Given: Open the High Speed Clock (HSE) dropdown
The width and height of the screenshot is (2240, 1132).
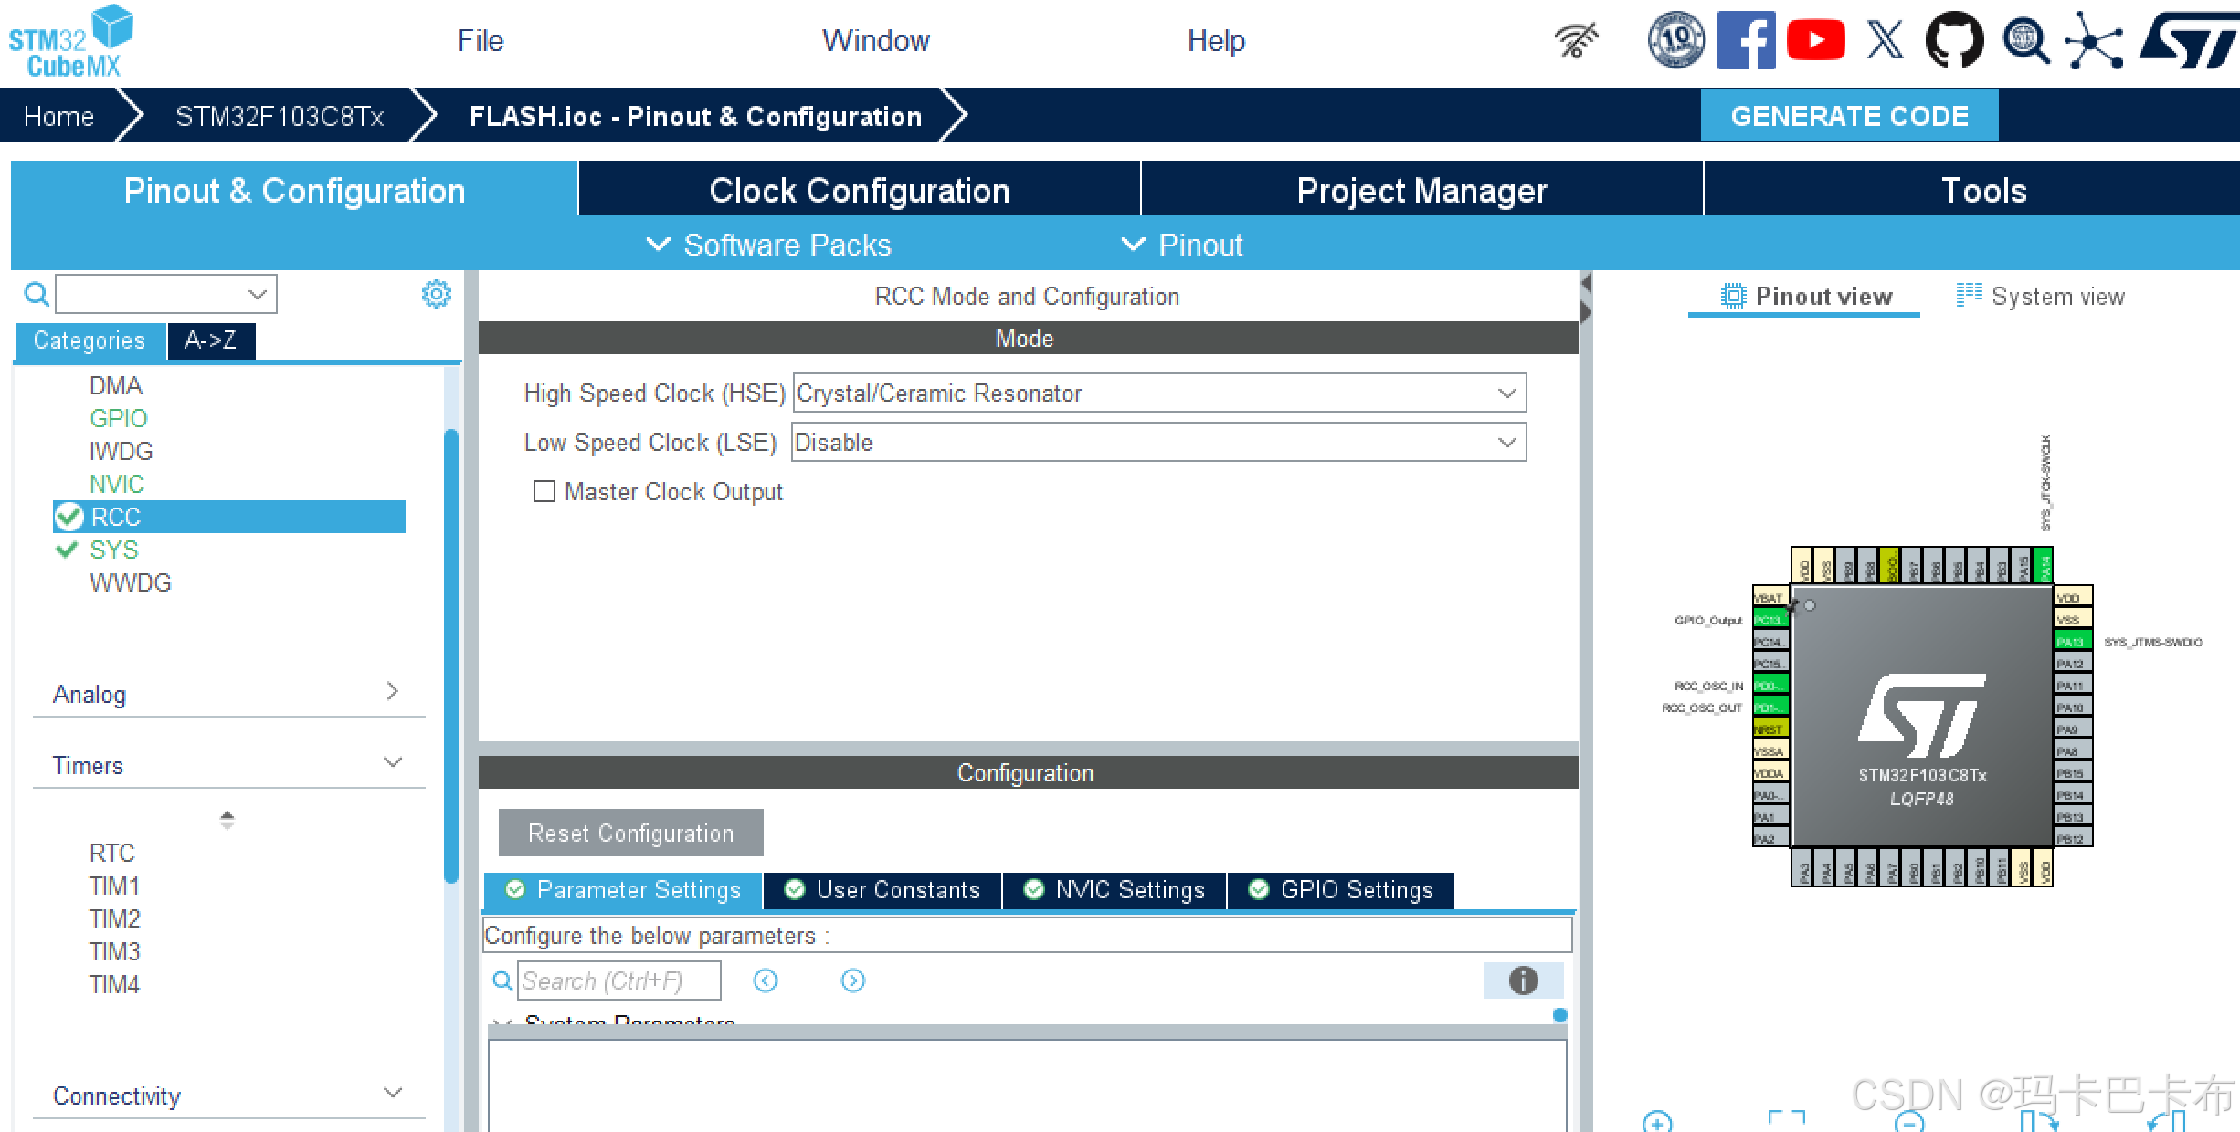Looking at the screenshot, I should pyautogui.click(x=1158, y=393).
